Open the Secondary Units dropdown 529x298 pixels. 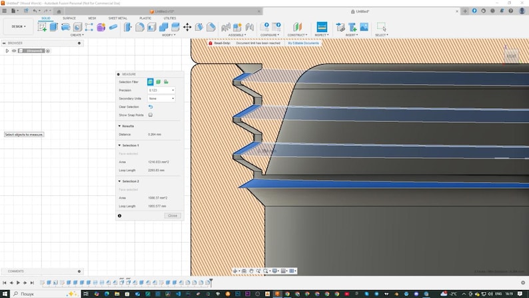161,99
